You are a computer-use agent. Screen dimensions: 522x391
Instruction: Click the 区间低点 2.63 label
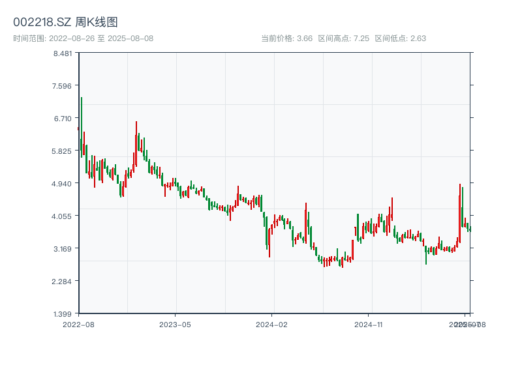[x=400, y=38]
